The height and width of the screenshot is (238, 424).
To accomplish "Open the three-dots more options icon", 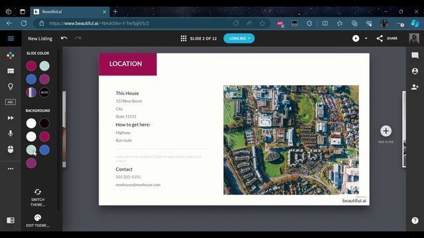I will [11, 169].
